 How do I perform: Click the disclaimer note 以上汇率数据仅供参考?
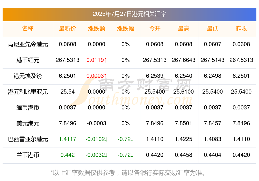84,173
